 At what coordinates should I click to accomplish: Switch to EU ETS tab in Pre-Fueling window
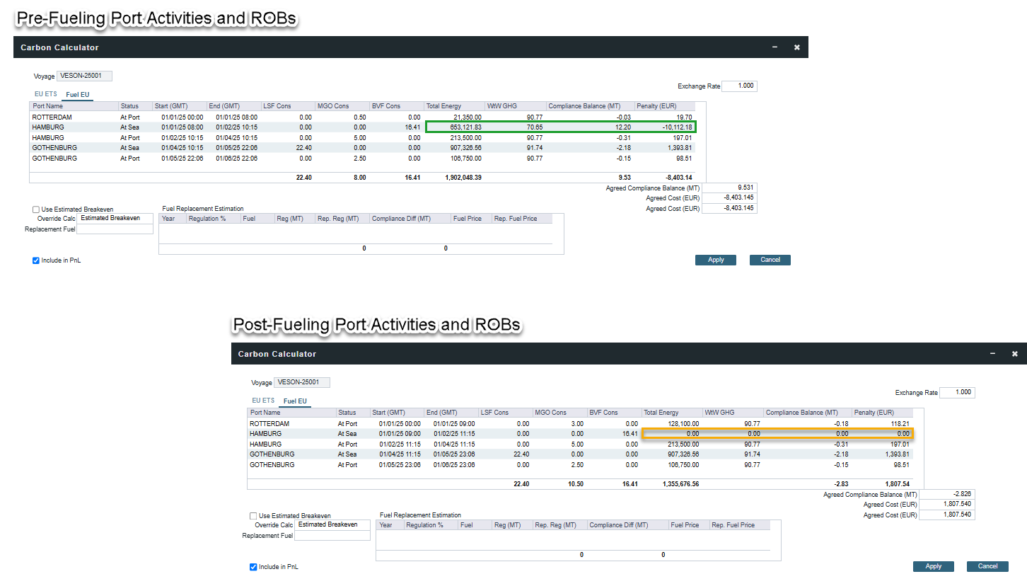(45, 94)
